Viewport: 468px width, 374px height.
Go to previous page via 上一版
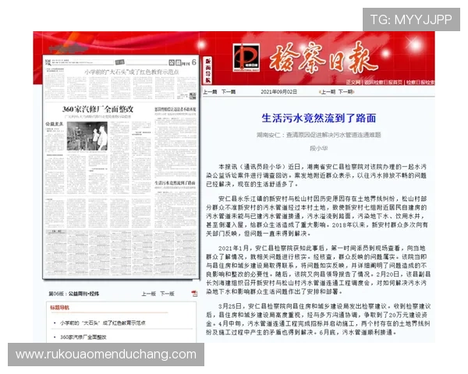coord(149,294)
